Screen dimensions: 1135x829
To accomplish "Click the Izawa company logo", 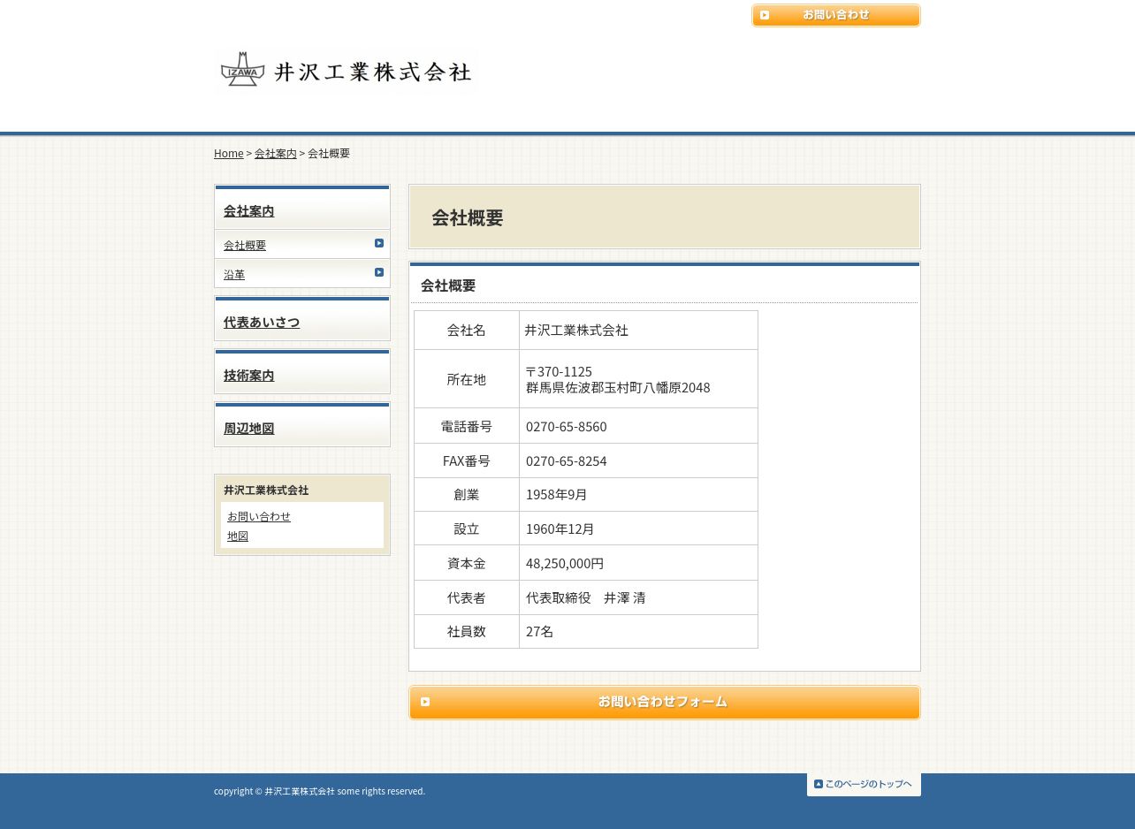I will click(x=242, y=69).
